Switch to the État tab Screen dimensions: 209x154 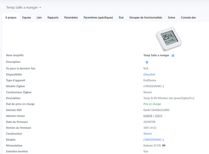coord(121,18)
